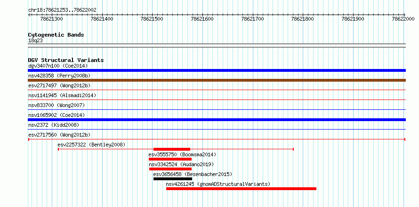419x207 pixels.
Task: Click ruler position 78621600
Action: 202,19
